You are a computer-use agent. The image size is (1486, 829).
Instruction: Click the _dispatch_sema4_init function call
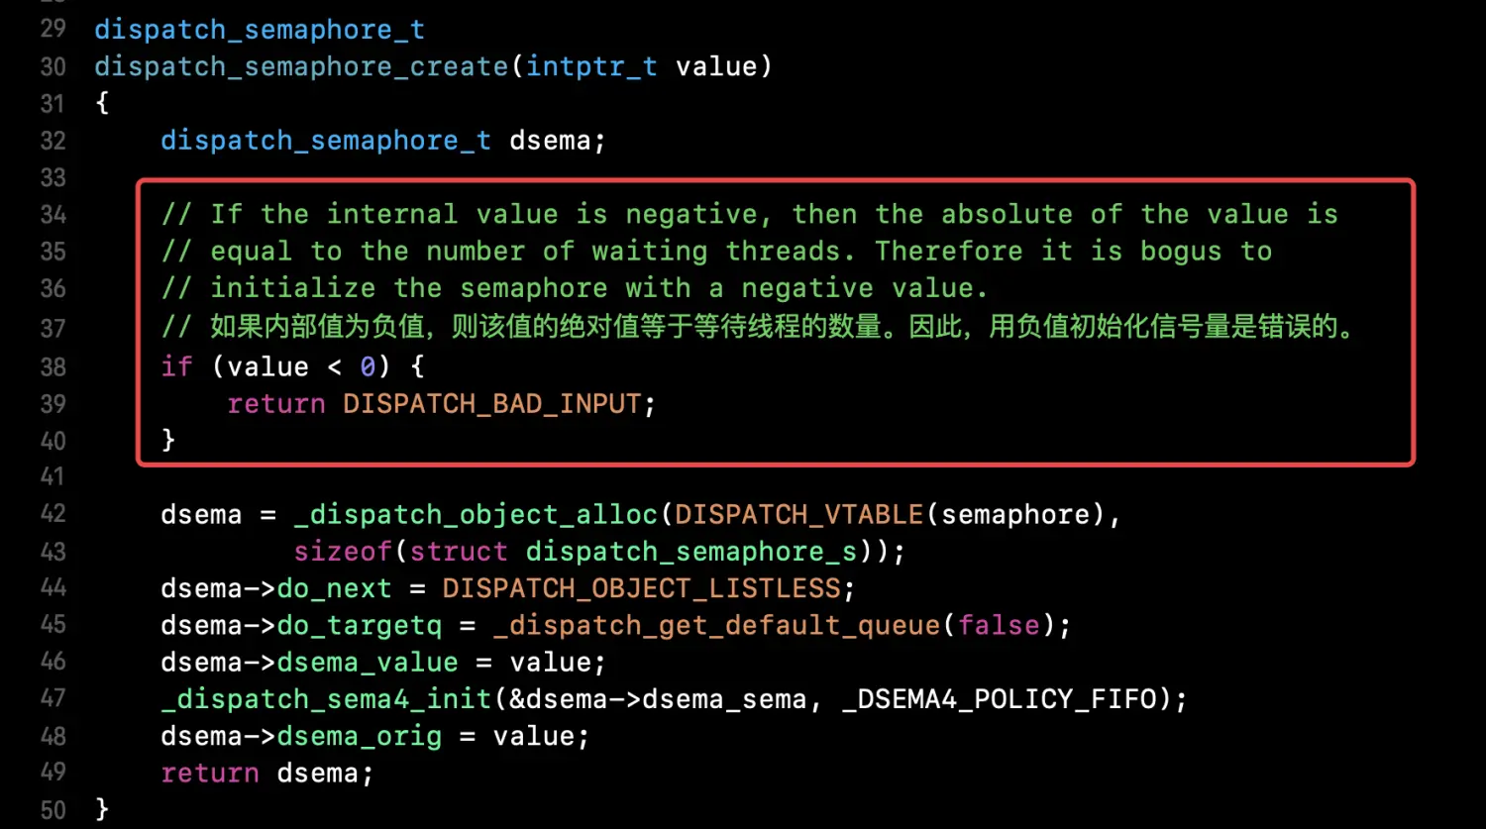click(326, 699)
